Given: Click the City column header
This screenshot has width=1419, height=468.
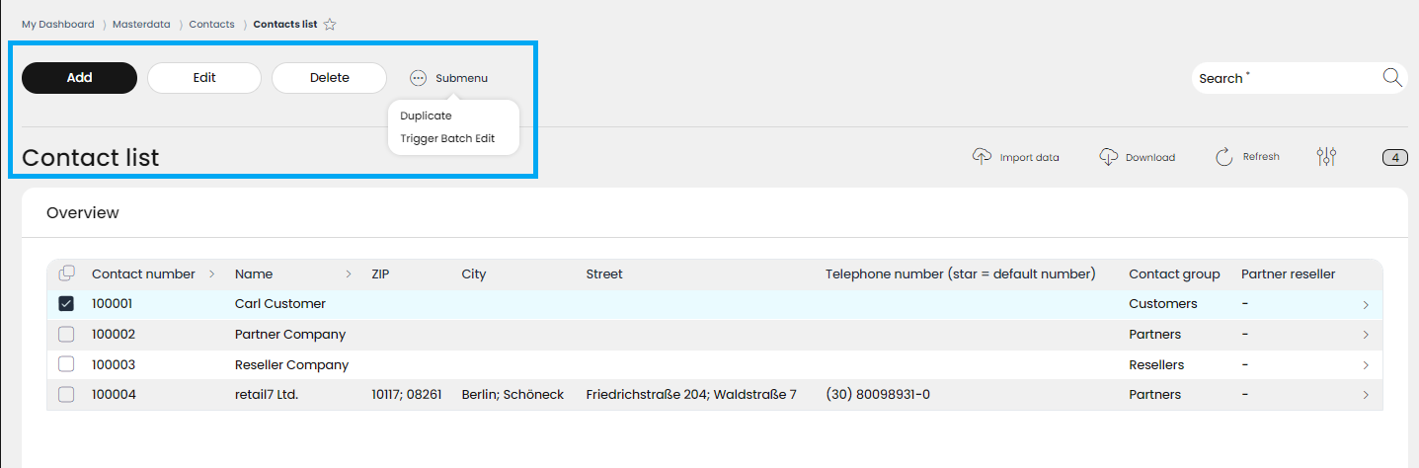Looking at the screenshot, I should coord(474,274).
